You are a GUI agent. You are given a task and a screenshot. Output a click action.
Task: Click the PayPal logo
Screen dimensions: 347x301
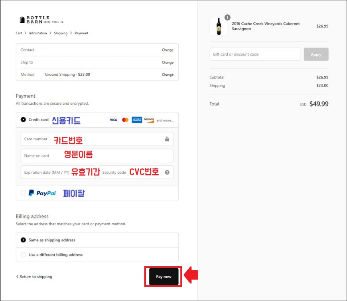42,193
